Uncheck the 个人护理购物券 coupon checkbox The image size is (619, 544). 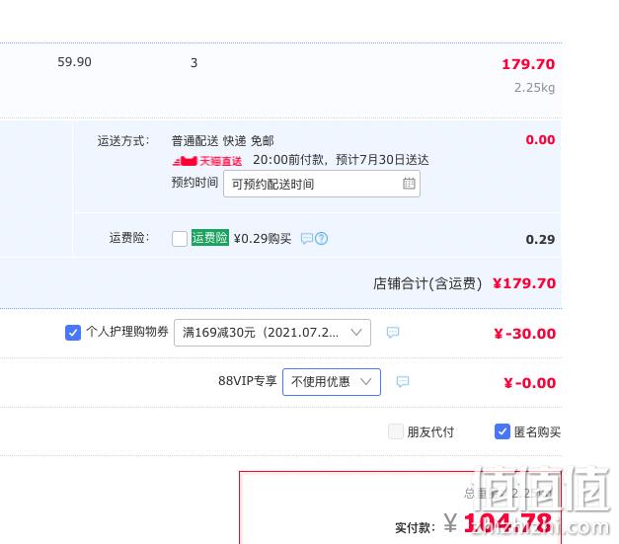point(73,333)
